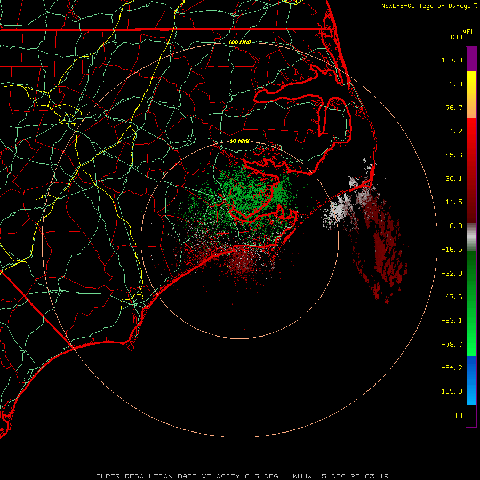The height and width of the screenshot is (480, 480).
Task: Click the 92.3 legend value
Action: click(454, 84)
